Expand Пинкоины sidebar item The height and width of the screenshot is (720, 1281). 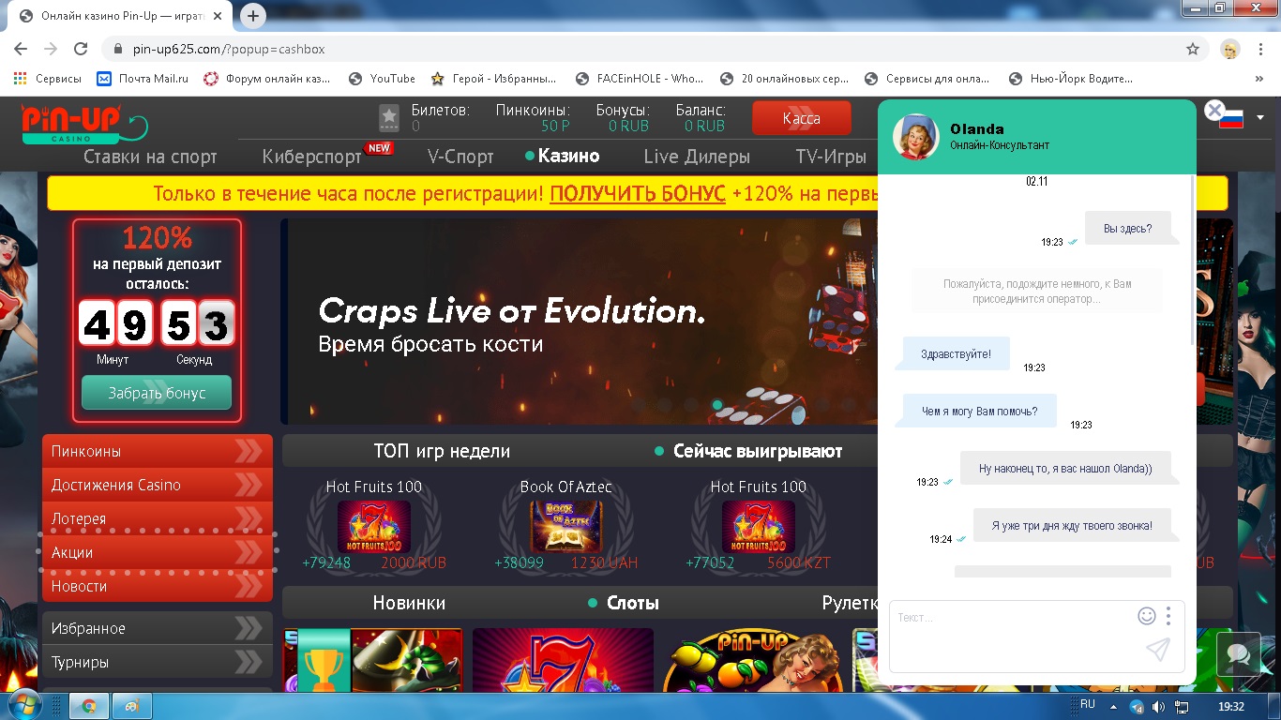pyautogui.click(x=158, y=451)
